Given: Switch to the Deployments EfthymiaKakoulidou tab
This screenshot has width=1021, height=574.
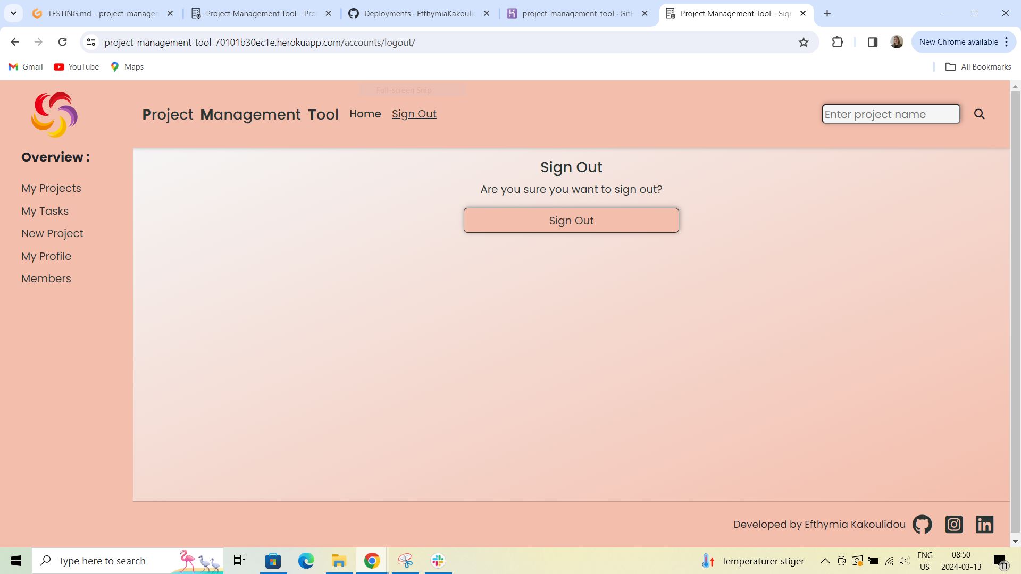Looking at the screenshot, I should pos(420,13).
